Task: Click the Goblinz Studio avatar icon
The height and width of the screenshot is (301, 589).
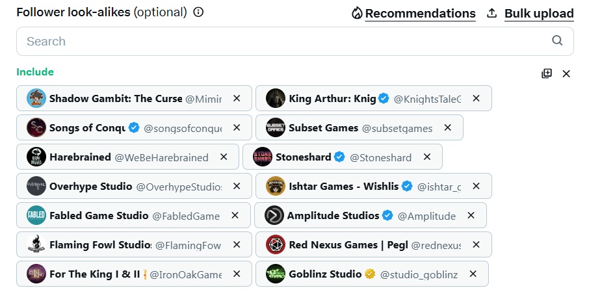Action: 276,274
